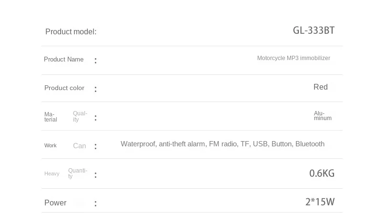
Task: Click the 'Work' label
Action: [x=50, y=145]
